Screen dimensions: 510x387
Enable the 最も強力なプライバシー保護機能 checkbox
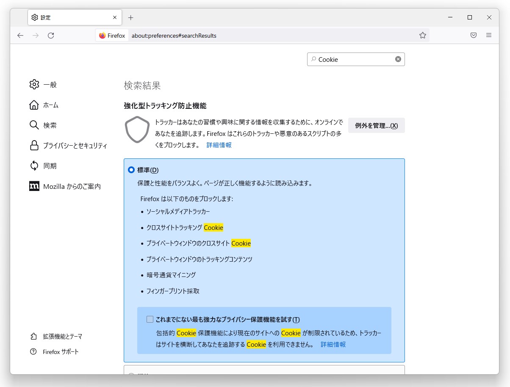(150, 319)
